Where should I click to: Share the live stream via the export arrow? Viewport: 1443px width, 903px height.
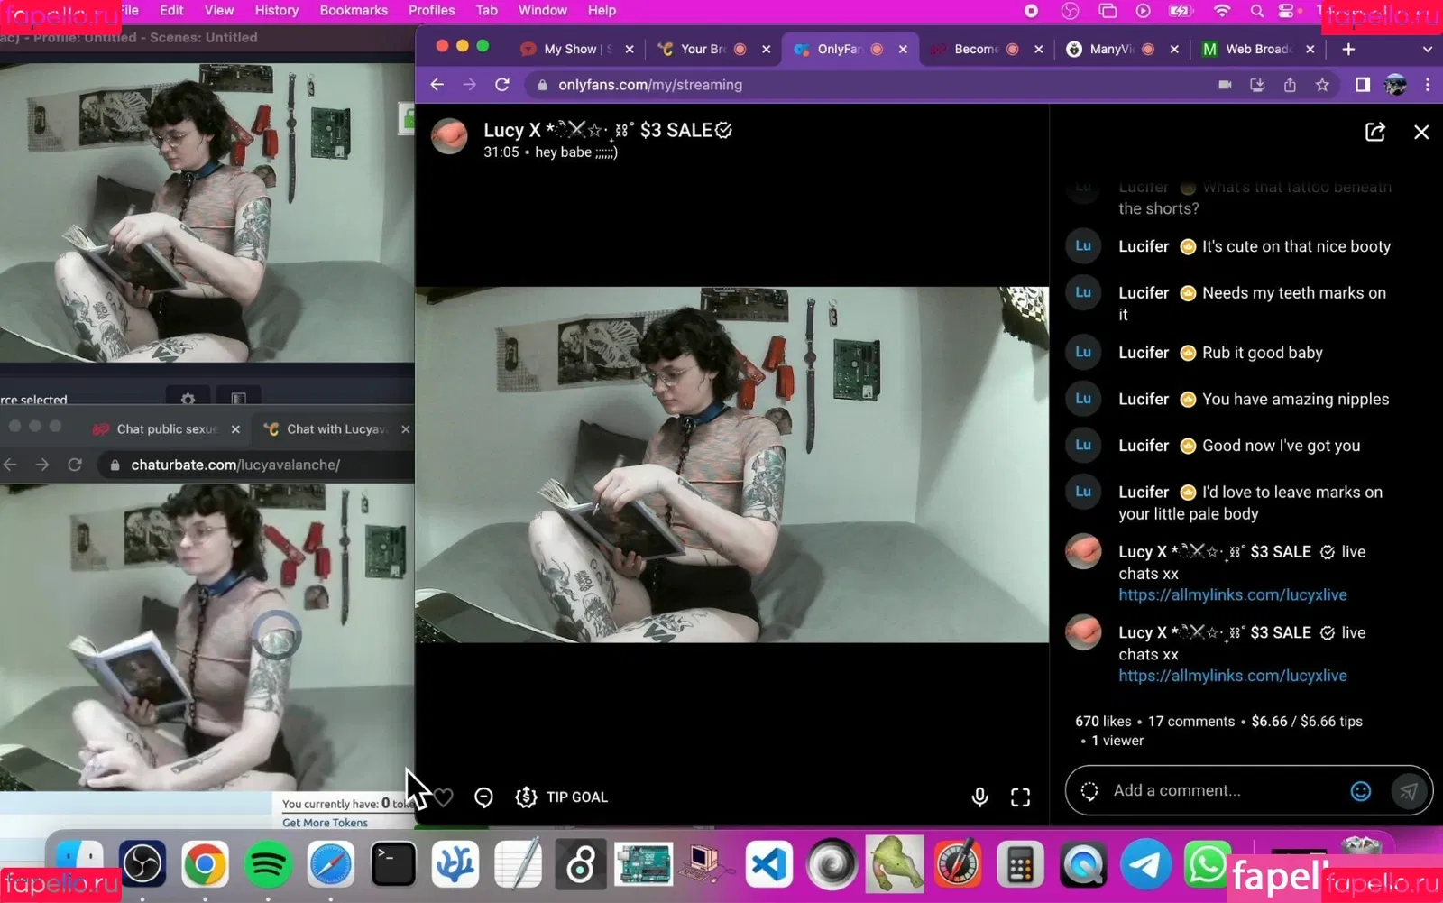click(1374, 132)
